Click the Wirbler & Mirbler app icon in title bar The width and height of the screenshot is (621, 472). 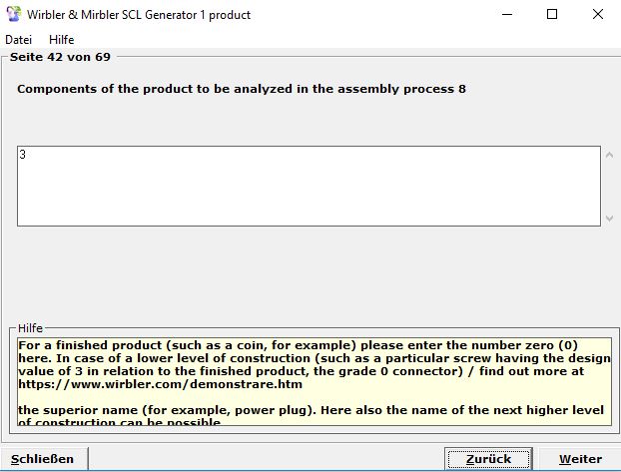[13, 15]
